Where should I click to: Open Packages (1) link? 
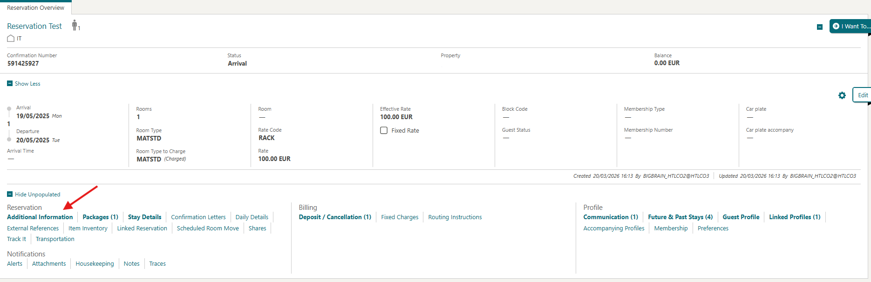(100, 217)
